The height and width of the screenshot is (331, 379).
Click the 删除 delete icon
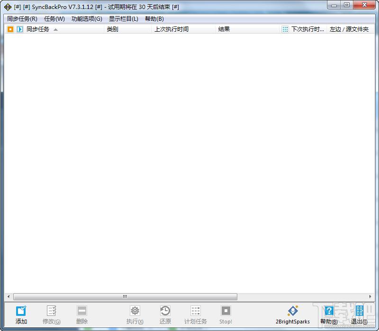point(82,311)
